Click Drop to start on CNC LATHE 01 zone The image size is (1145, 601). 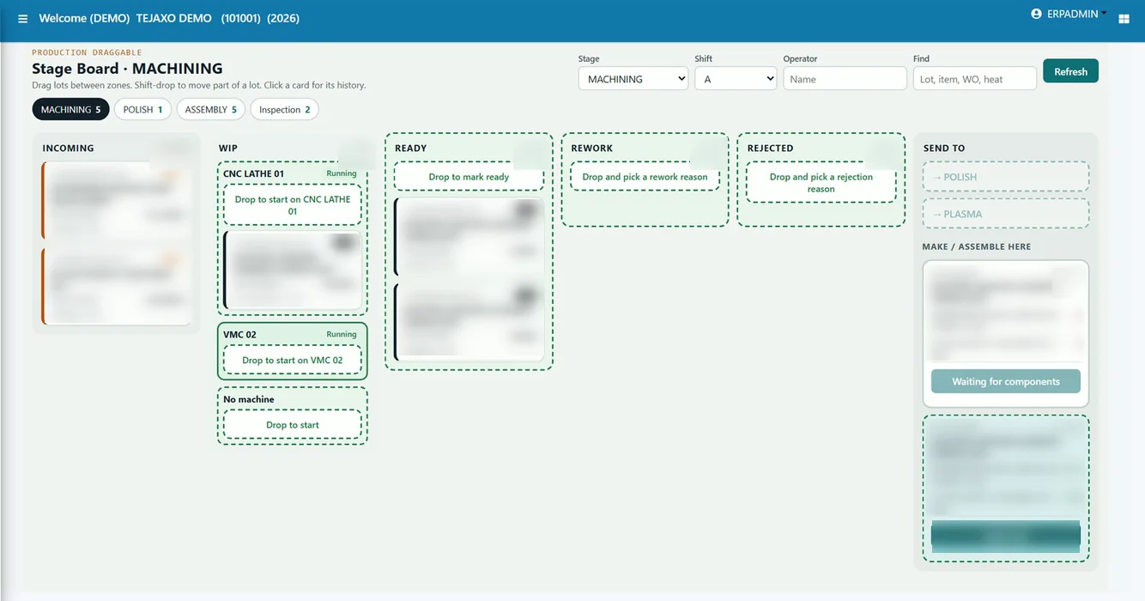[293, 205]
